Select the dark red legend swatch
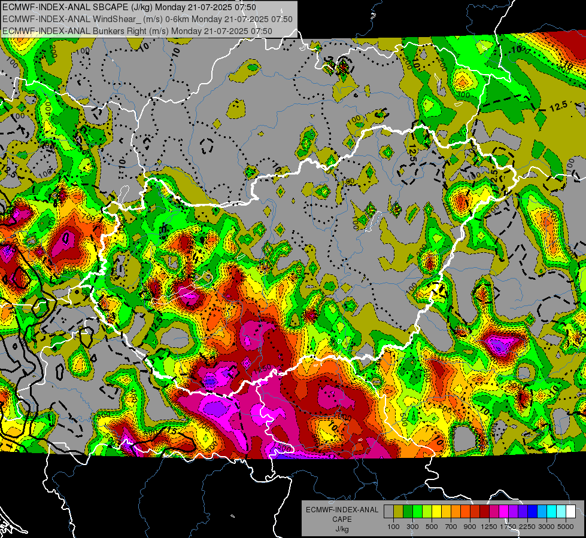Image resolution: width=586 pixels, height=538 pixels. [x=485, y=512]
